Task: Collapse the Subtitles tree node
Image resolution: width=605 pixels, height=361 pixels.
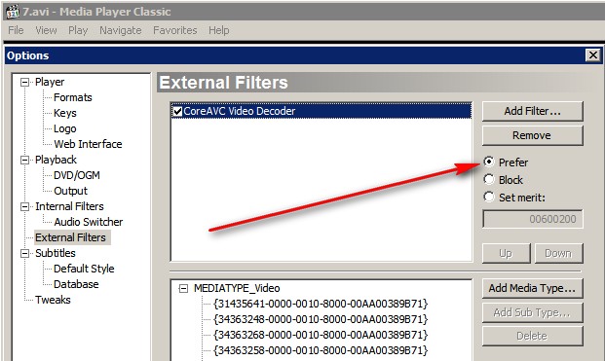Action: [24, 253]
